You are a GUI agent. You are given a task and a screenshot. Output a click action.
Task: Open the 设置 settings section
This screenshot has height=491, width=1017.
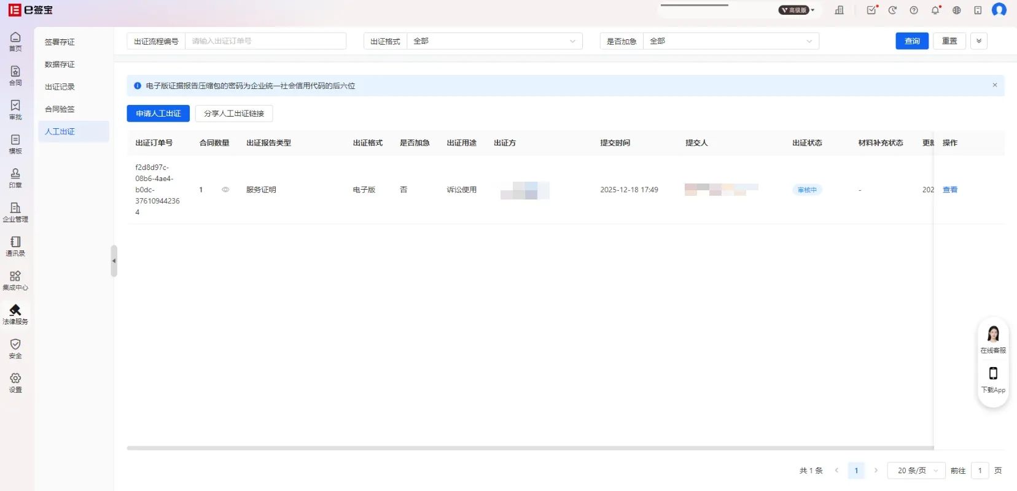pos(15,383)
